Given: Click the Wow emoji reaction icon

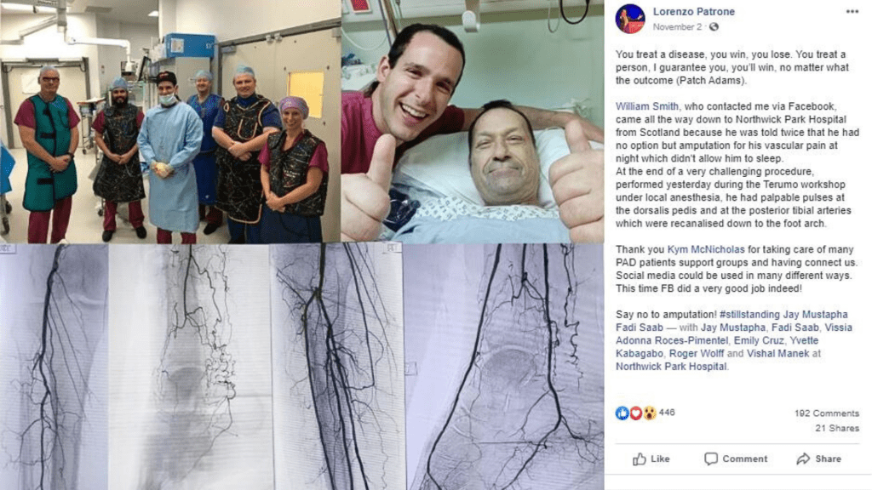Looking at the screenshot, I should tap(649, 413).
